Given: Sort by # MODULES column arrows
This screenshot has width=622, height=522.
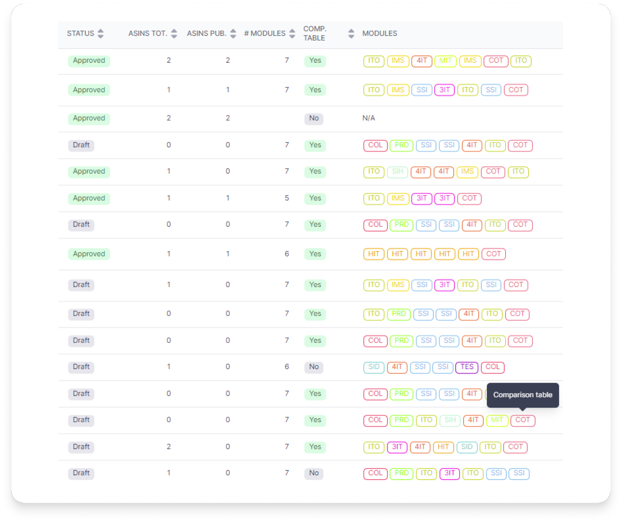Looking at the screenshot, I should pos(292,34).
